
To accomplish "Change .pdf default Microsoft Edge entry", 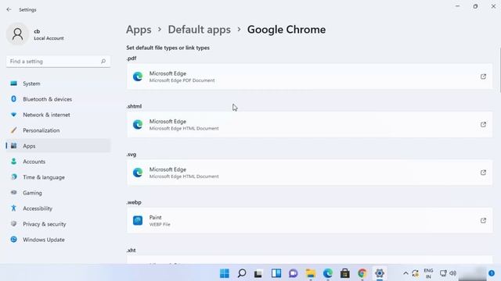I will pos(310,76).
